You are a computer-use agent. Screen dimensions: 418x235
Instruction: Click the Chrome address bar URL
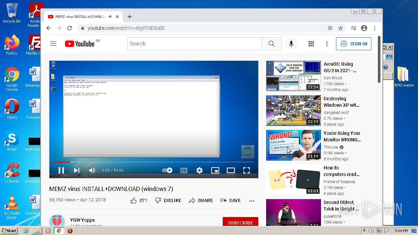pos(126,28)
